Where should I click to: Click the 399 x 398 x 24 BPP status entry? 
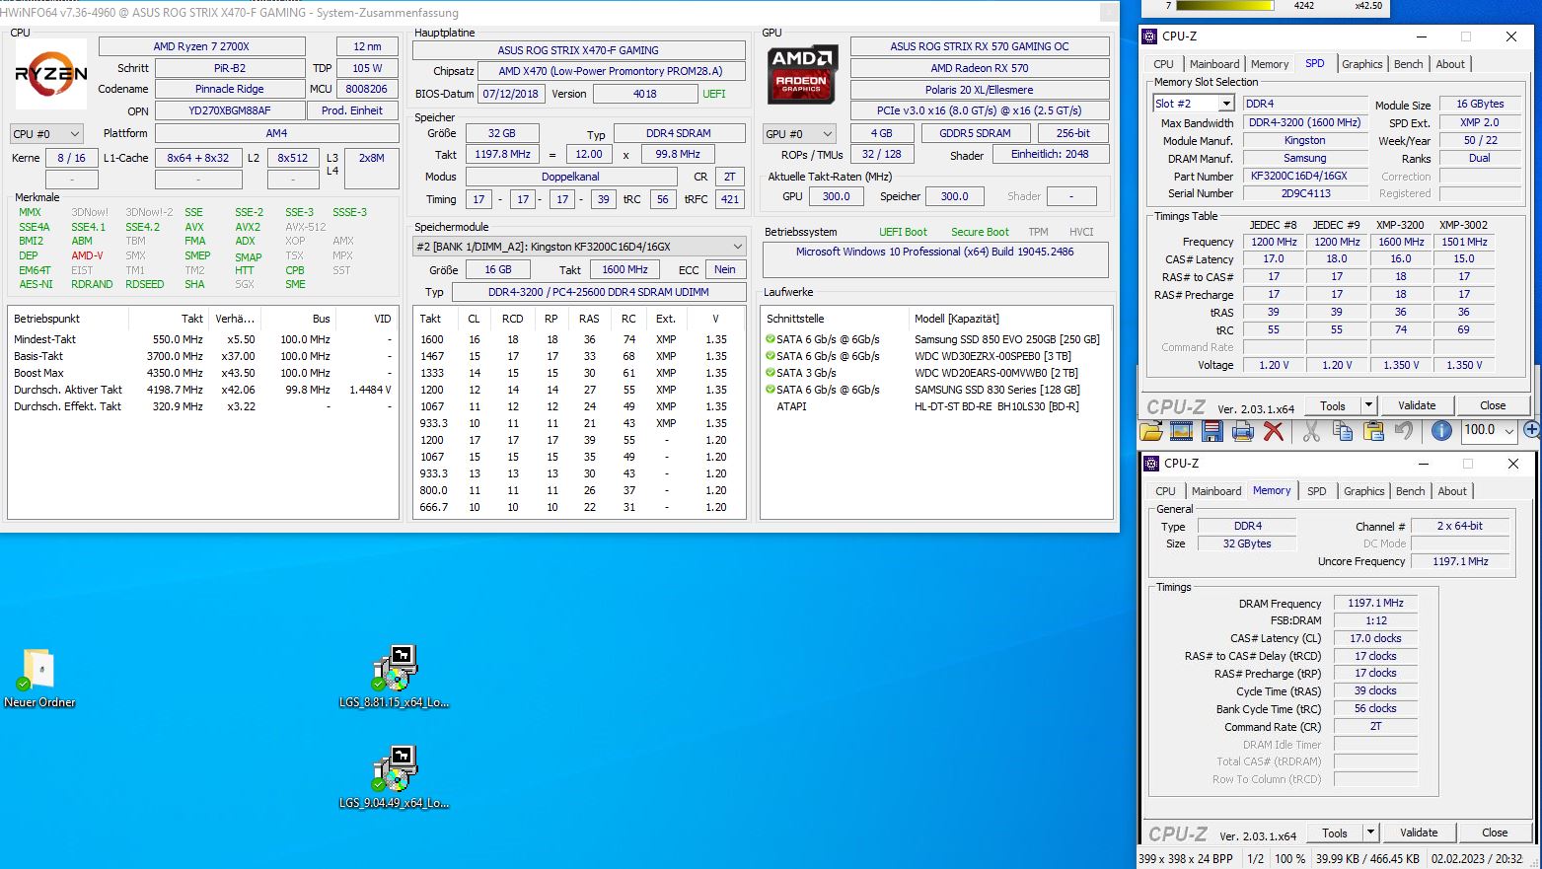[x=1185, y=859]
